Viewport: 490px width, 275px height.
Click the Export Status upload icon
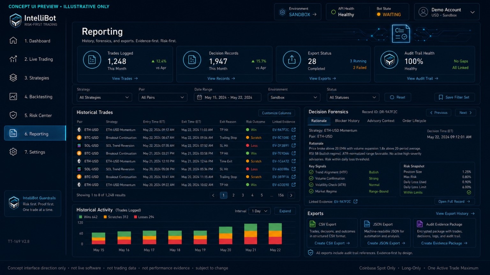pyautogui.click(x=292, y=60)
